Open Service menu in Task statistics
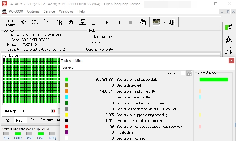 pos(68,68)
